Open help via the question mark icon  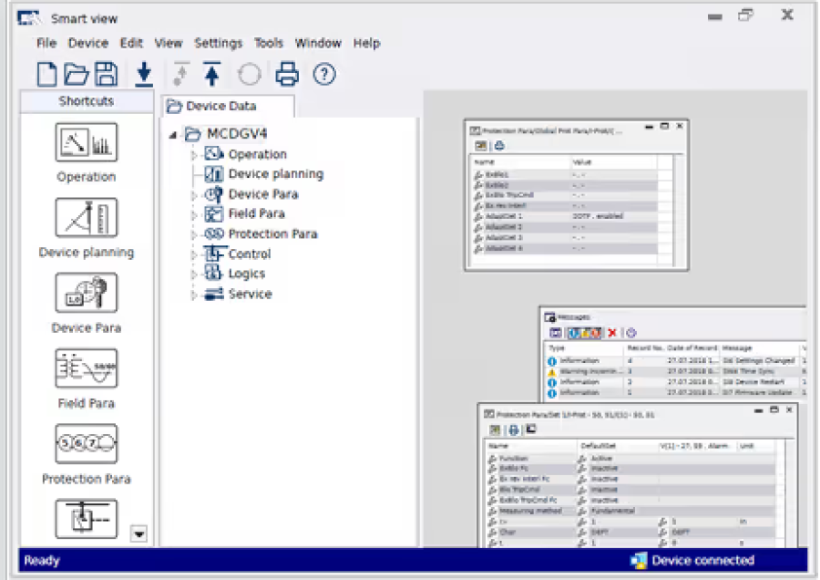(324, 74)
